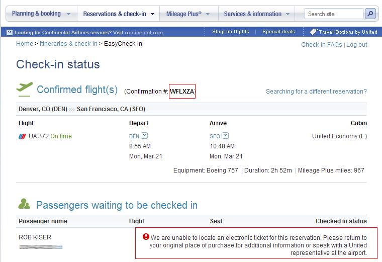Open the Check-in FAQs link

coord(322,45)
